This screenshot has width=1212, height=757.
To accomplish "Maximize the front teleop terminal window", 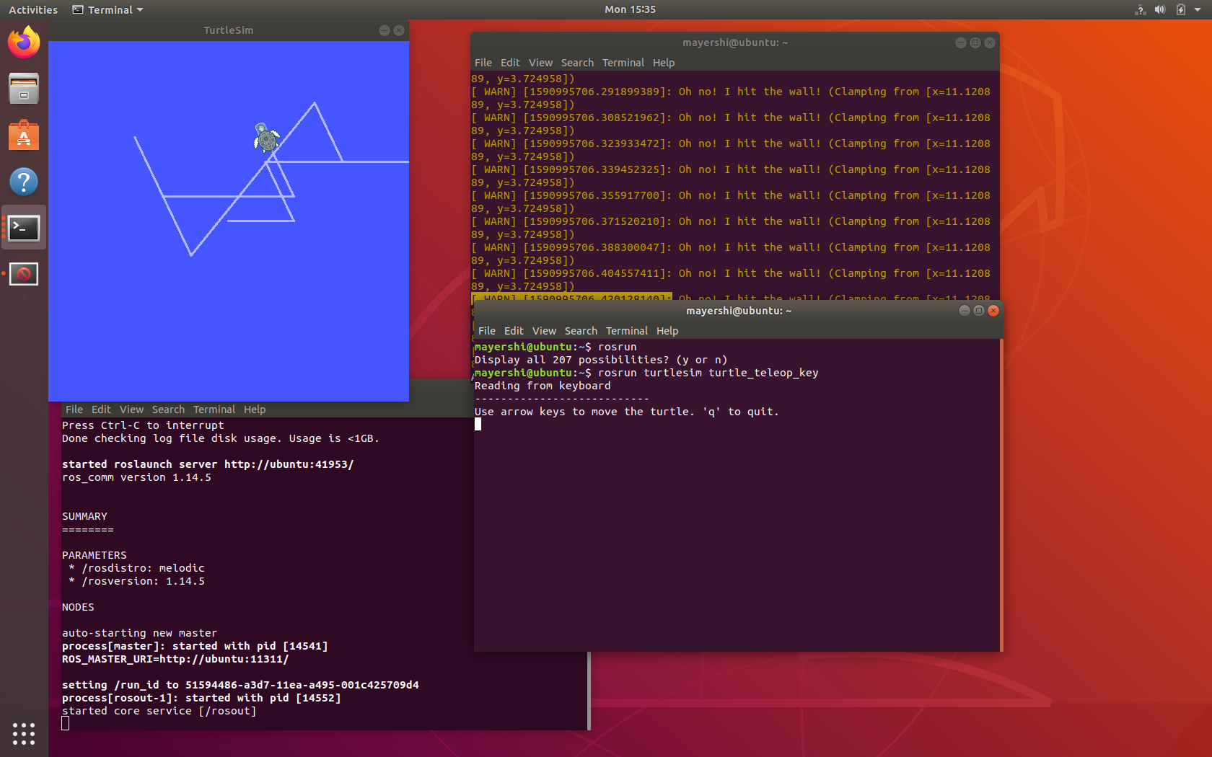I will (978, 310).
